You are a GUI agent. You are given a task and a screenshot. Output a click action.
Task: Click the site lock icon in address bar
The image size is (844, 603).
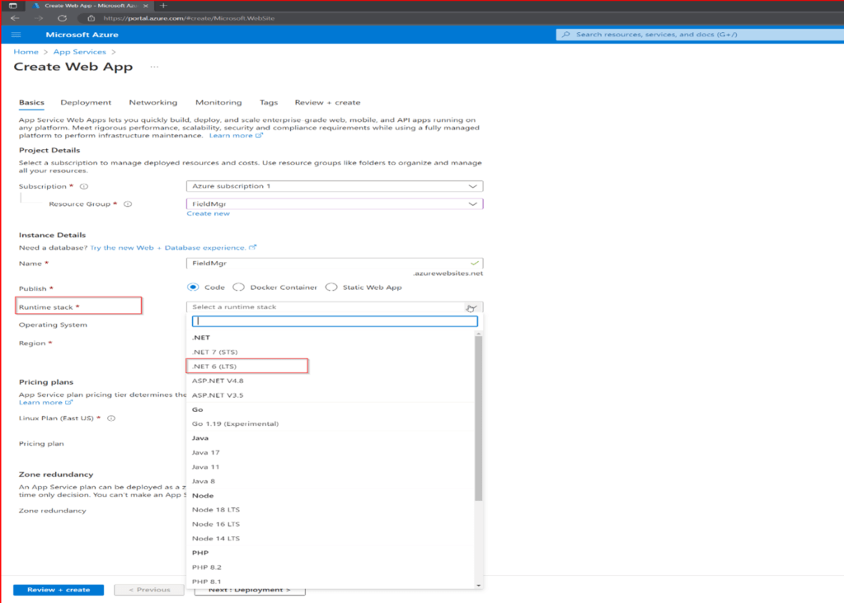click(91, 18)
